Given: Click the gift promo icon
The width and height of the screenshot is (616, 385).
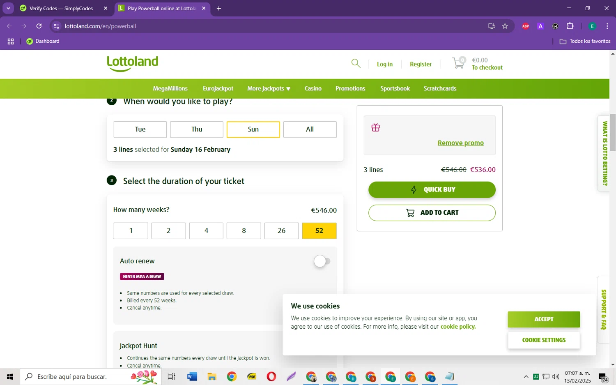Looking at the screenshot, I should tap(376, 128).
